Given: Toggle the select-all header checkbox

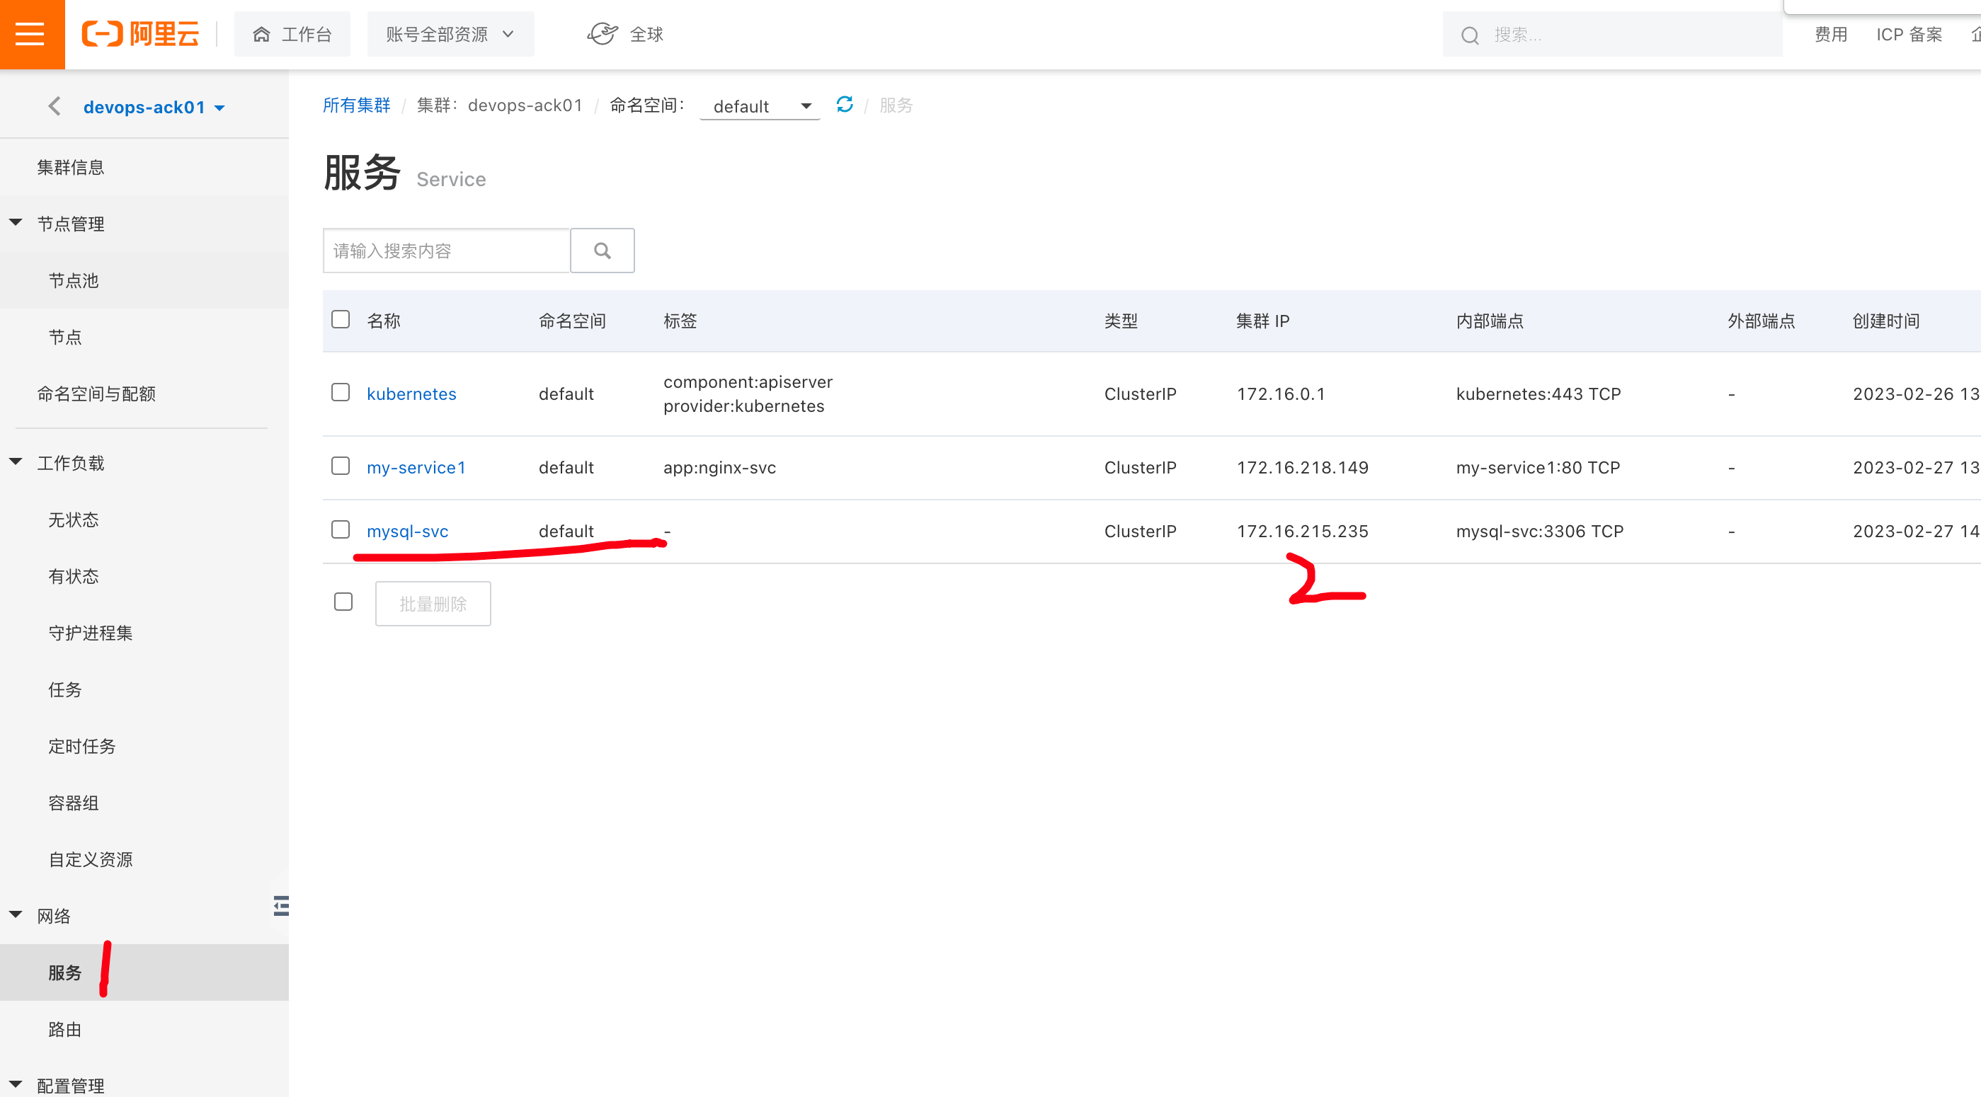Looking at the screenshot, I should coord(340,319).
